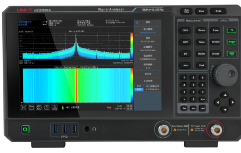
Task: Toggle the green TG button
Action: click(232, 30)
